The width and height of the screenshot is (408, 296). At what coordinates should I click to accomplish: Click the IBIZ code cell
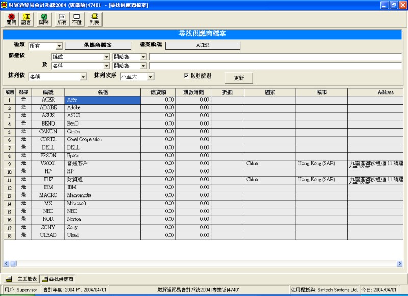point(48,180)
